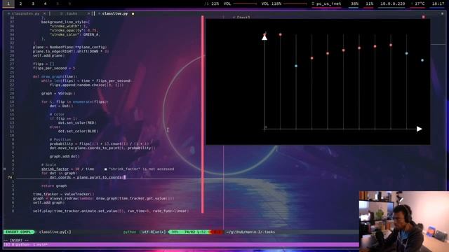
Task: Click the 'flips_per_second' assignment line
Action: 54,69
